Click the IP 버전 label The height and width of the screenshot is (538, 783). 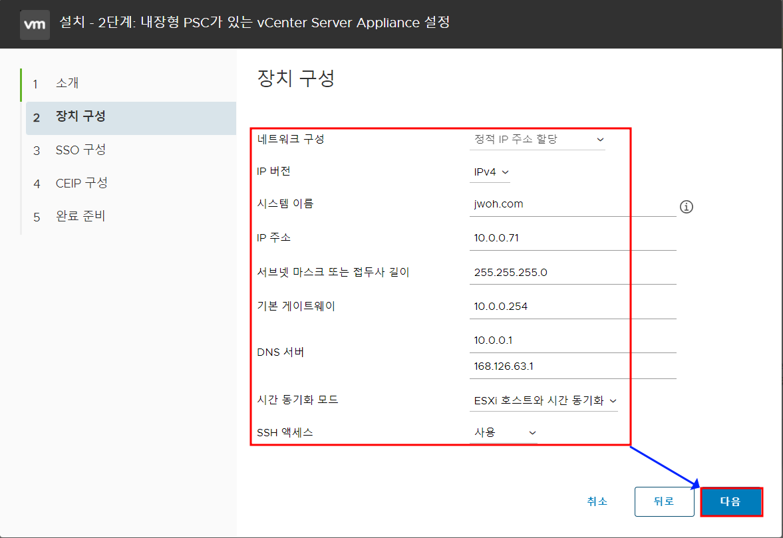coord(273,171)
